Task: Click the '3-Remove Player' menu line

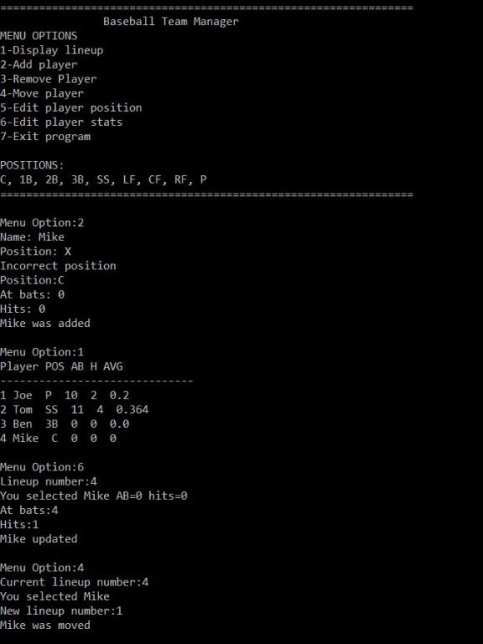Action: click(48, 79)
